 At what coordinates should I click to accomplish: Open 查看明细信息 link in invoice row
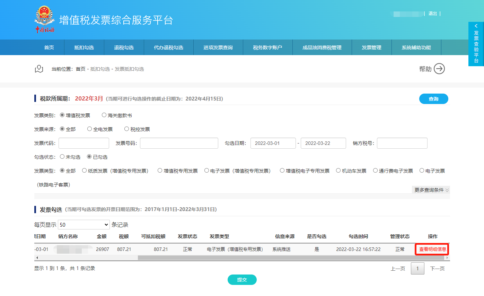[x=433, y=249]
